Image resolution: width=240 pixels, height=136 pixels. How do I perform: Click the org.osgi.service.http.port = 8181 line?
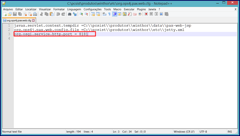coord(51,34)
